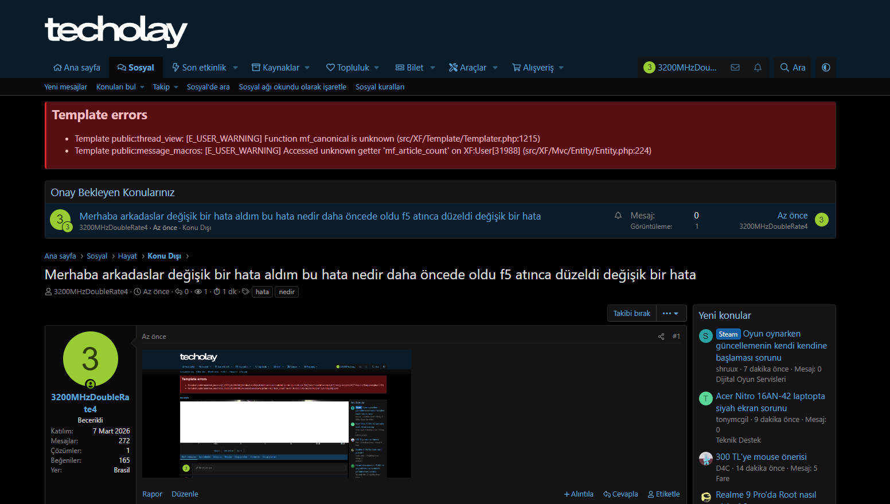Open the pending thread title in Onay Bekleyen
The width and height of the screenshot is (890, 504).
coord(310,216)
